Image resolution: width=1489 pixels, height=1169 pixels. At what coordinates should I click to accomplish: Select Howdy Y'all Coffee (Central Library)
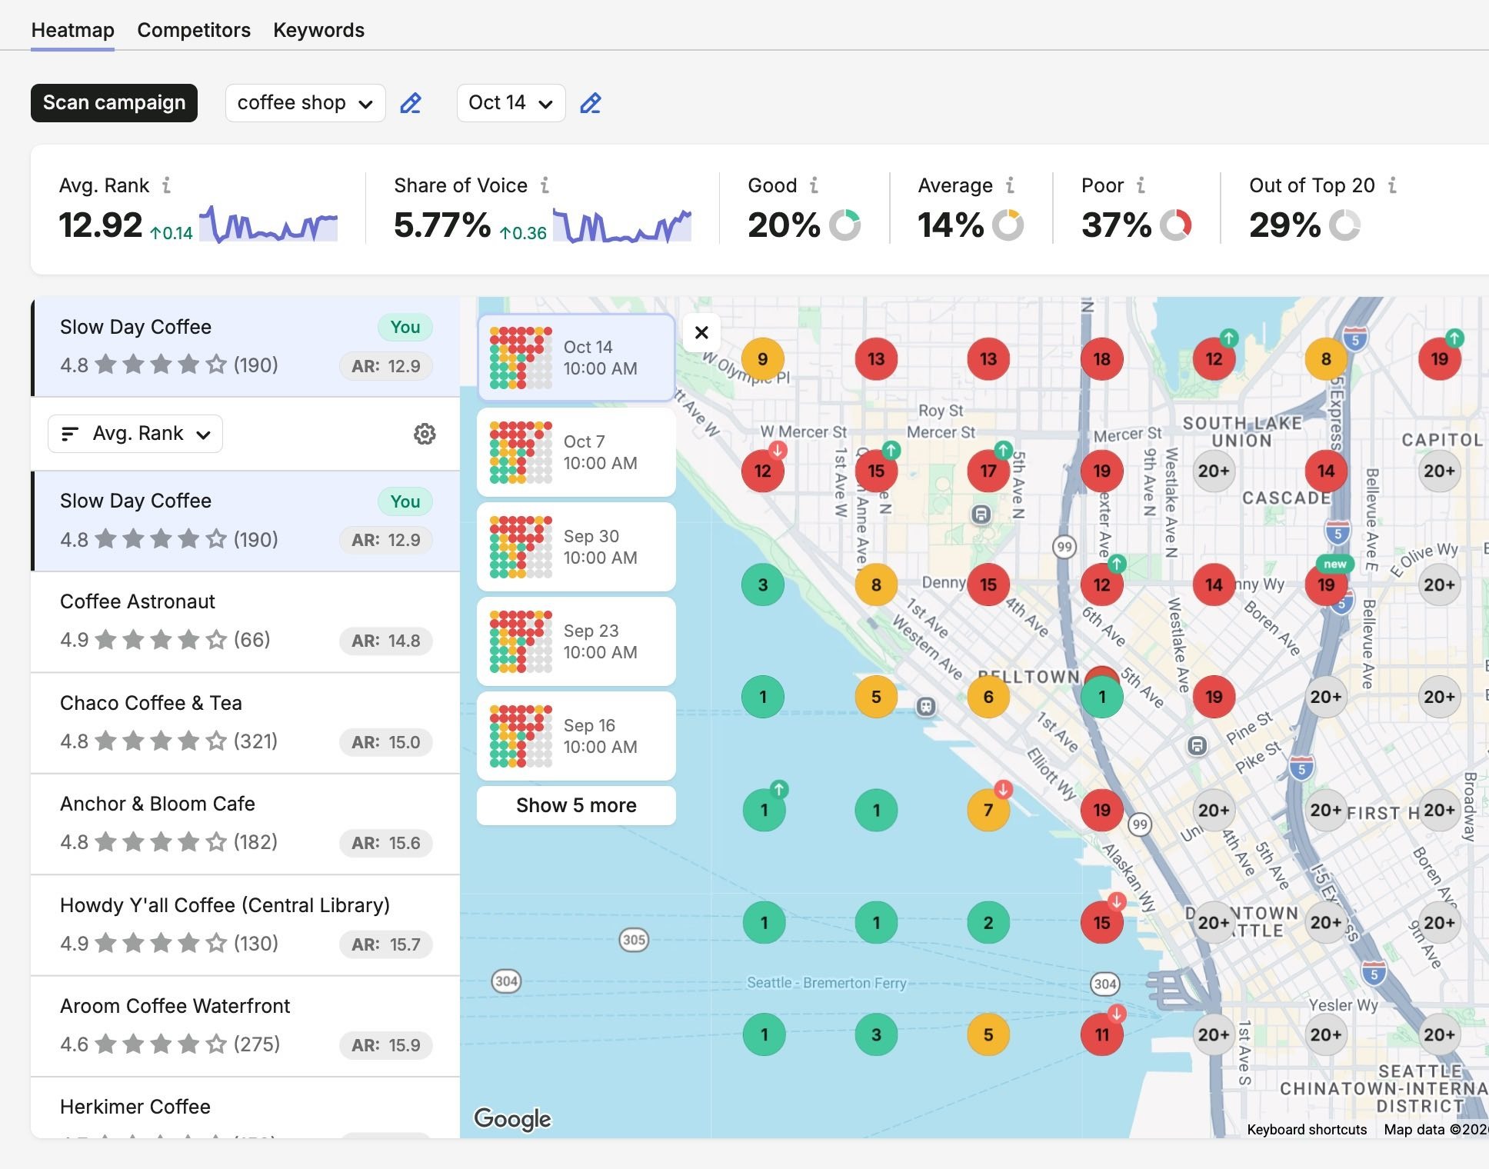[x=245, y=925]
